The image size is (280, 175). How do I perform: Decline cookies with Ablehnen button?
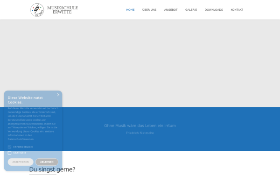(x=47, y=162)
